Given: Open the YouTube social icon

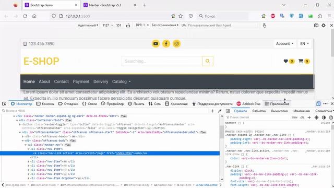Looking at the screenshot, I should pos(156,44).
